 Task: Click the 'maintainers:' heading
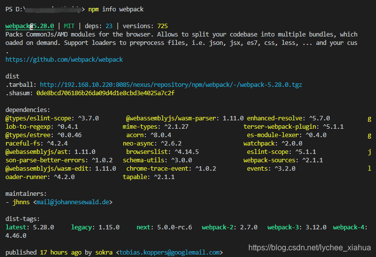tap(26, 194)
